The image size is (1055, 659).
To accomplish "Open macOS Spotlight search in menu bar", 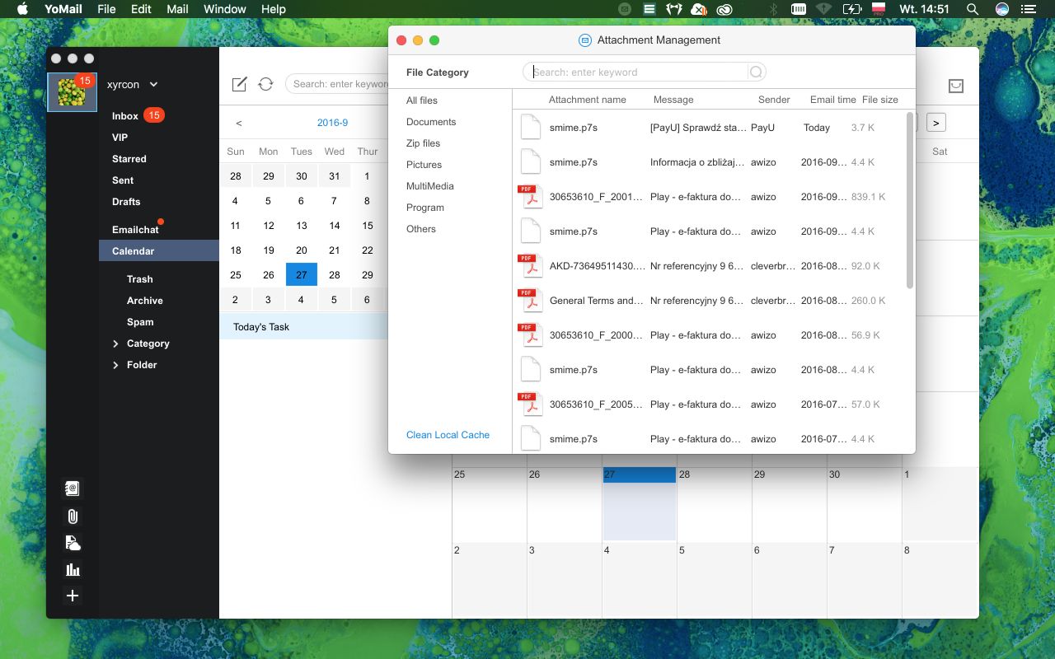I will 973,9.
